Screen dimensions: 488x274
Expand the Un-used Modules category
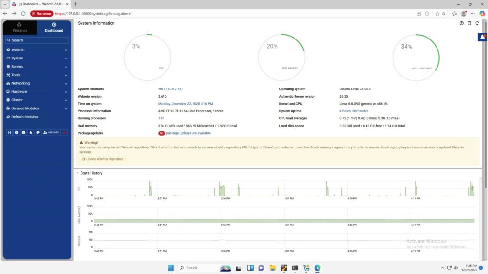tap(37, 108)
